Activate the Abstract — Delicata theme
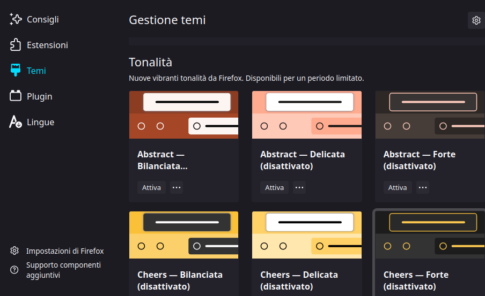The width and height of the screenshot is (485, 296). coord(274,187)
